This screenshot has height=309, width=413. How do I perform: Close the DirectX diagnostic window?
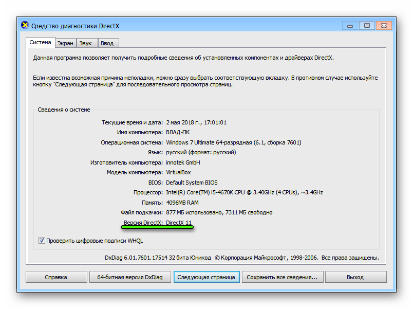[x=384, y=26]
